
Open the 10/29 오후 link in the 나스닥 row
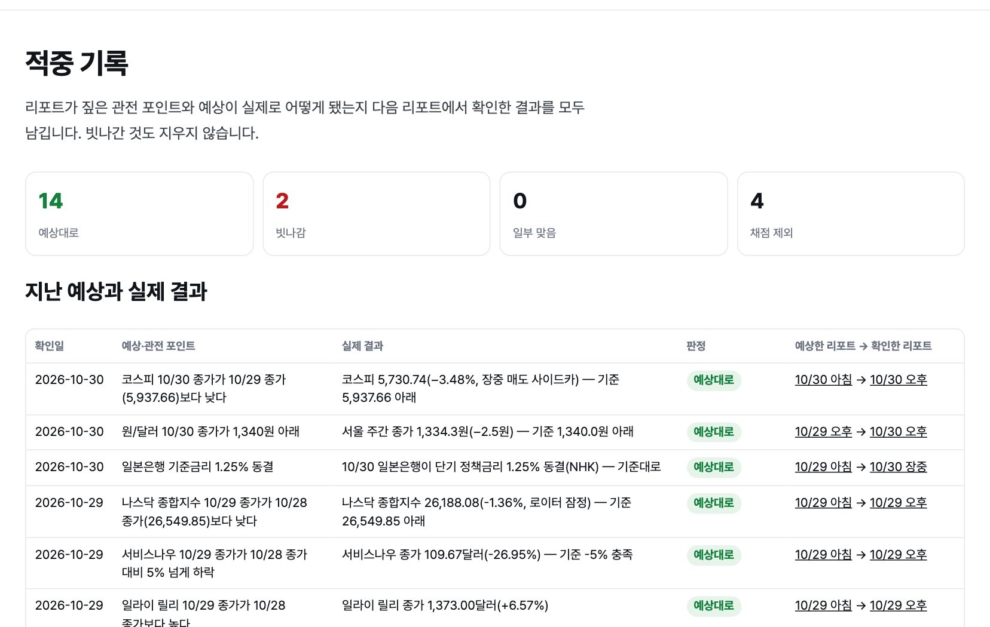898,503
